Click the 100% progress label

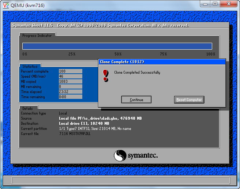pyautogui.click(x=211, y=54)
